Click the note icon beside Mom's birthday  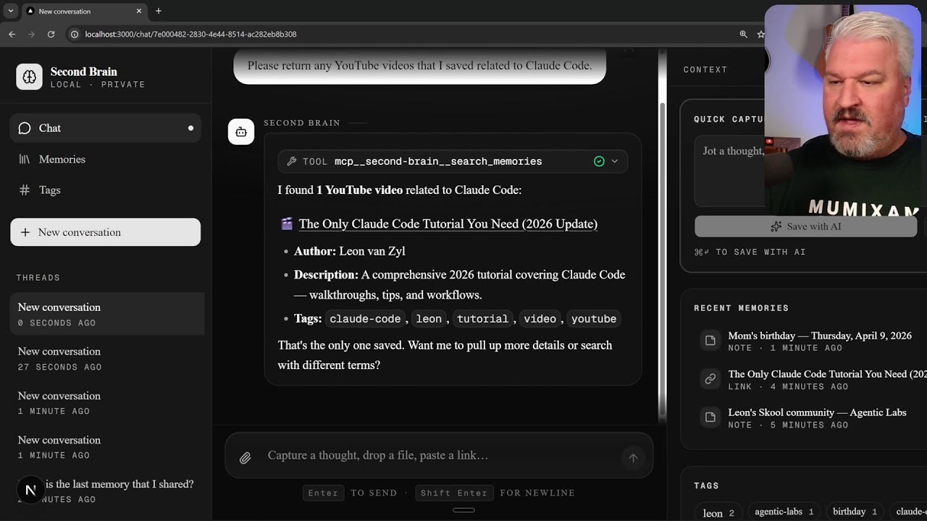pos(710,340)
